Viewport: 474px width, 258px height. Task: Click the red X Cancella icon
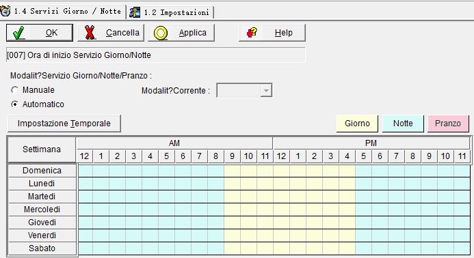pyautogui.click(x=90, y=33)
